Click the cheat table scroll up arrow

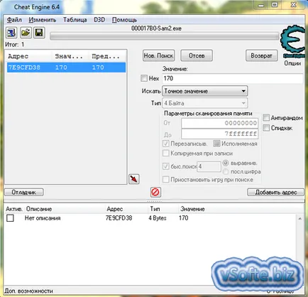[x=300, y=219]
